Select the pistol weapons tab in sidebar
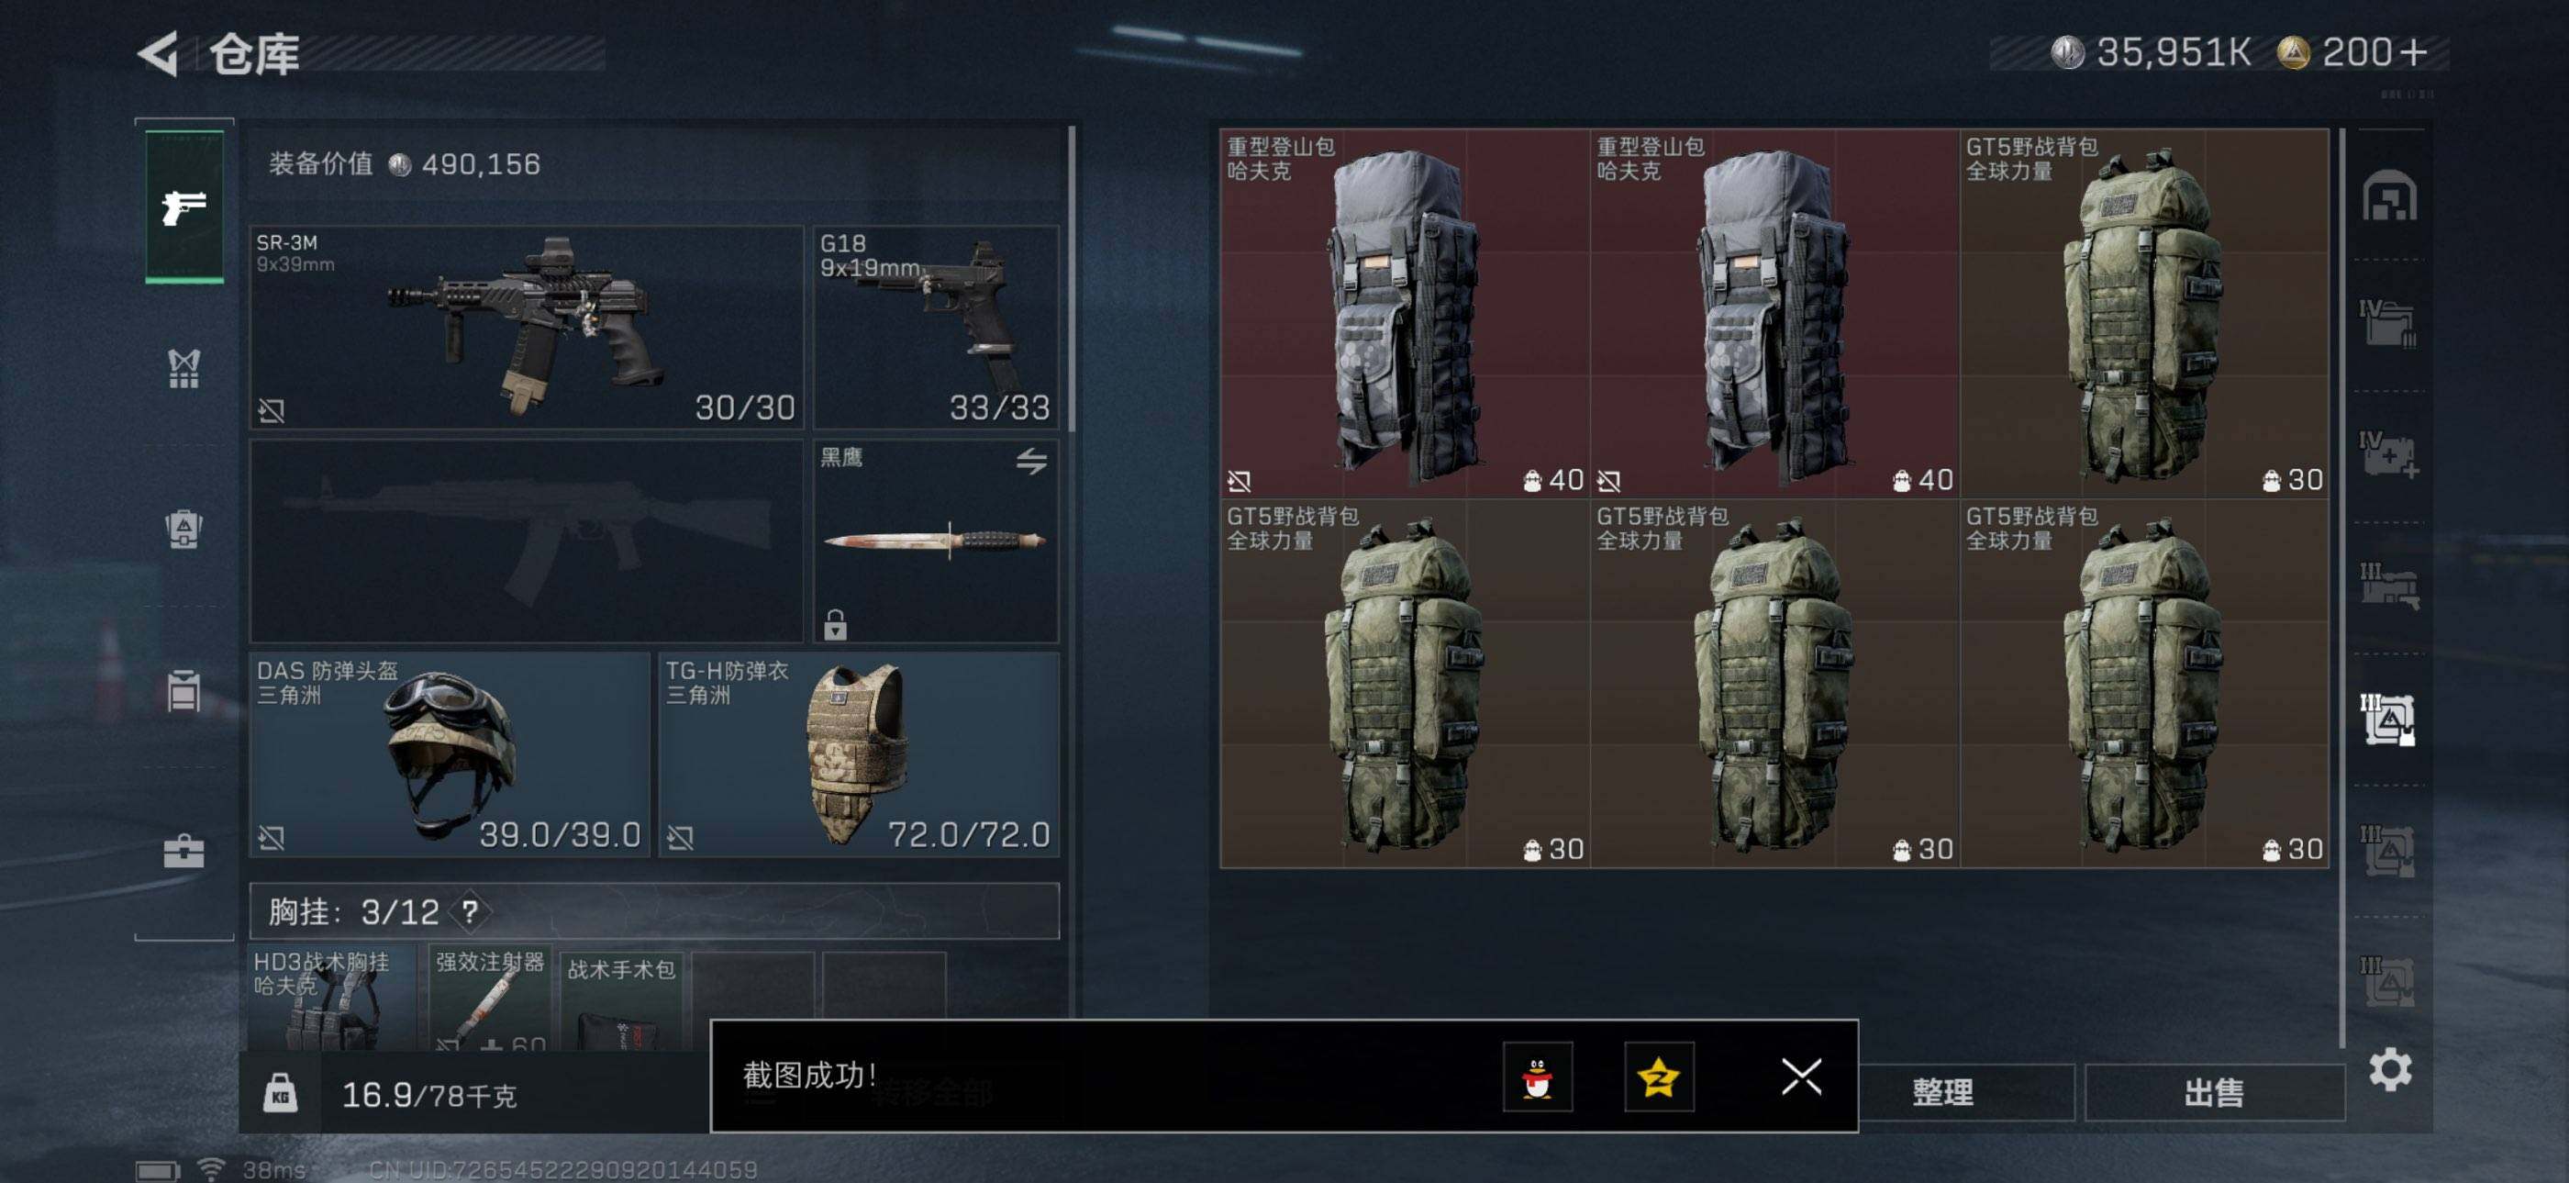 pos(184,206)
